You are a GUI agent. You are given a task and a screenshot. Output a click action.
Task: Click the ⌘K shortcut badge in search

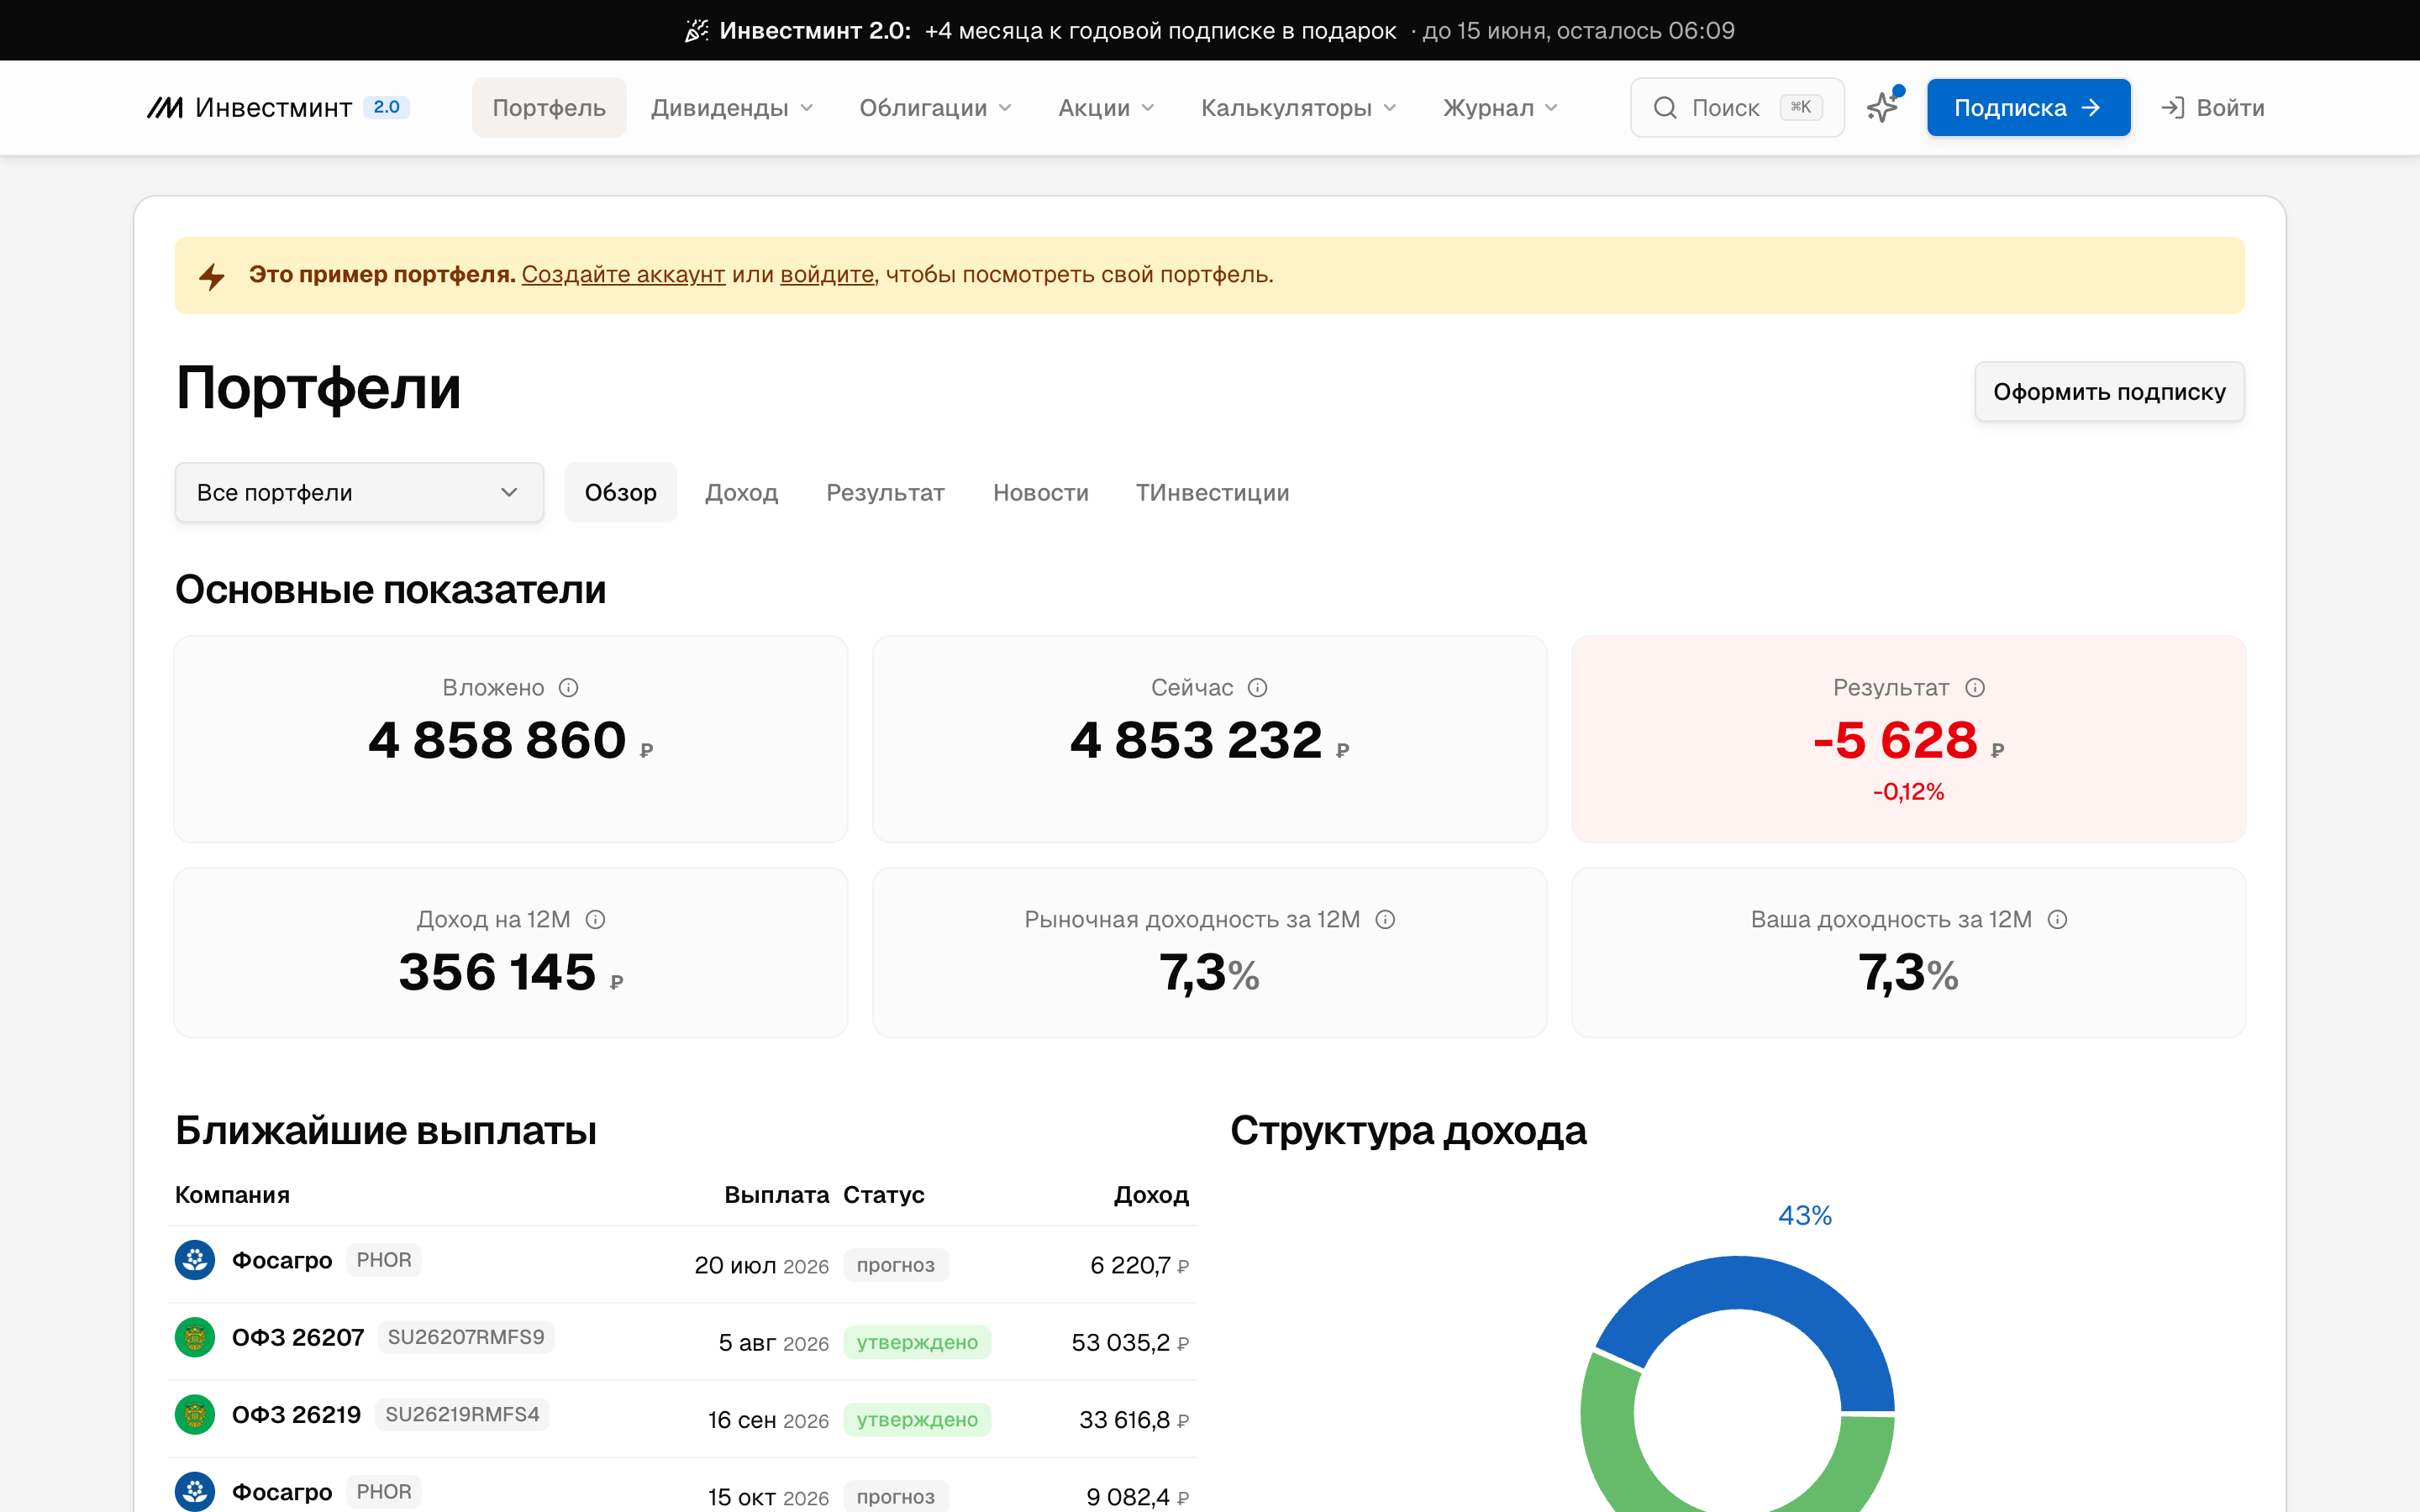pyautogui.click(x=1801, y=107)
